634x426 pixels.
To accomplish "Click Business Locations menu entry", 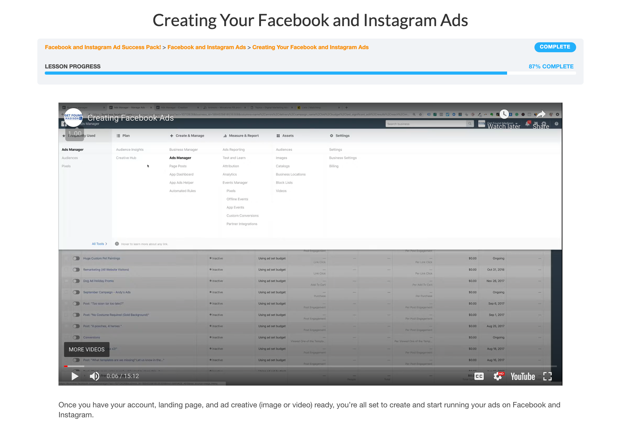I will click(x=291, y=174).
